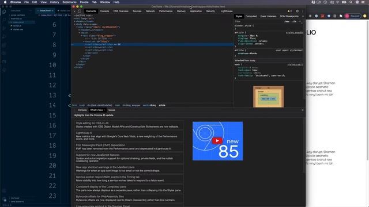
Task: Open the Performance tab
Action: tap(165, 11)
